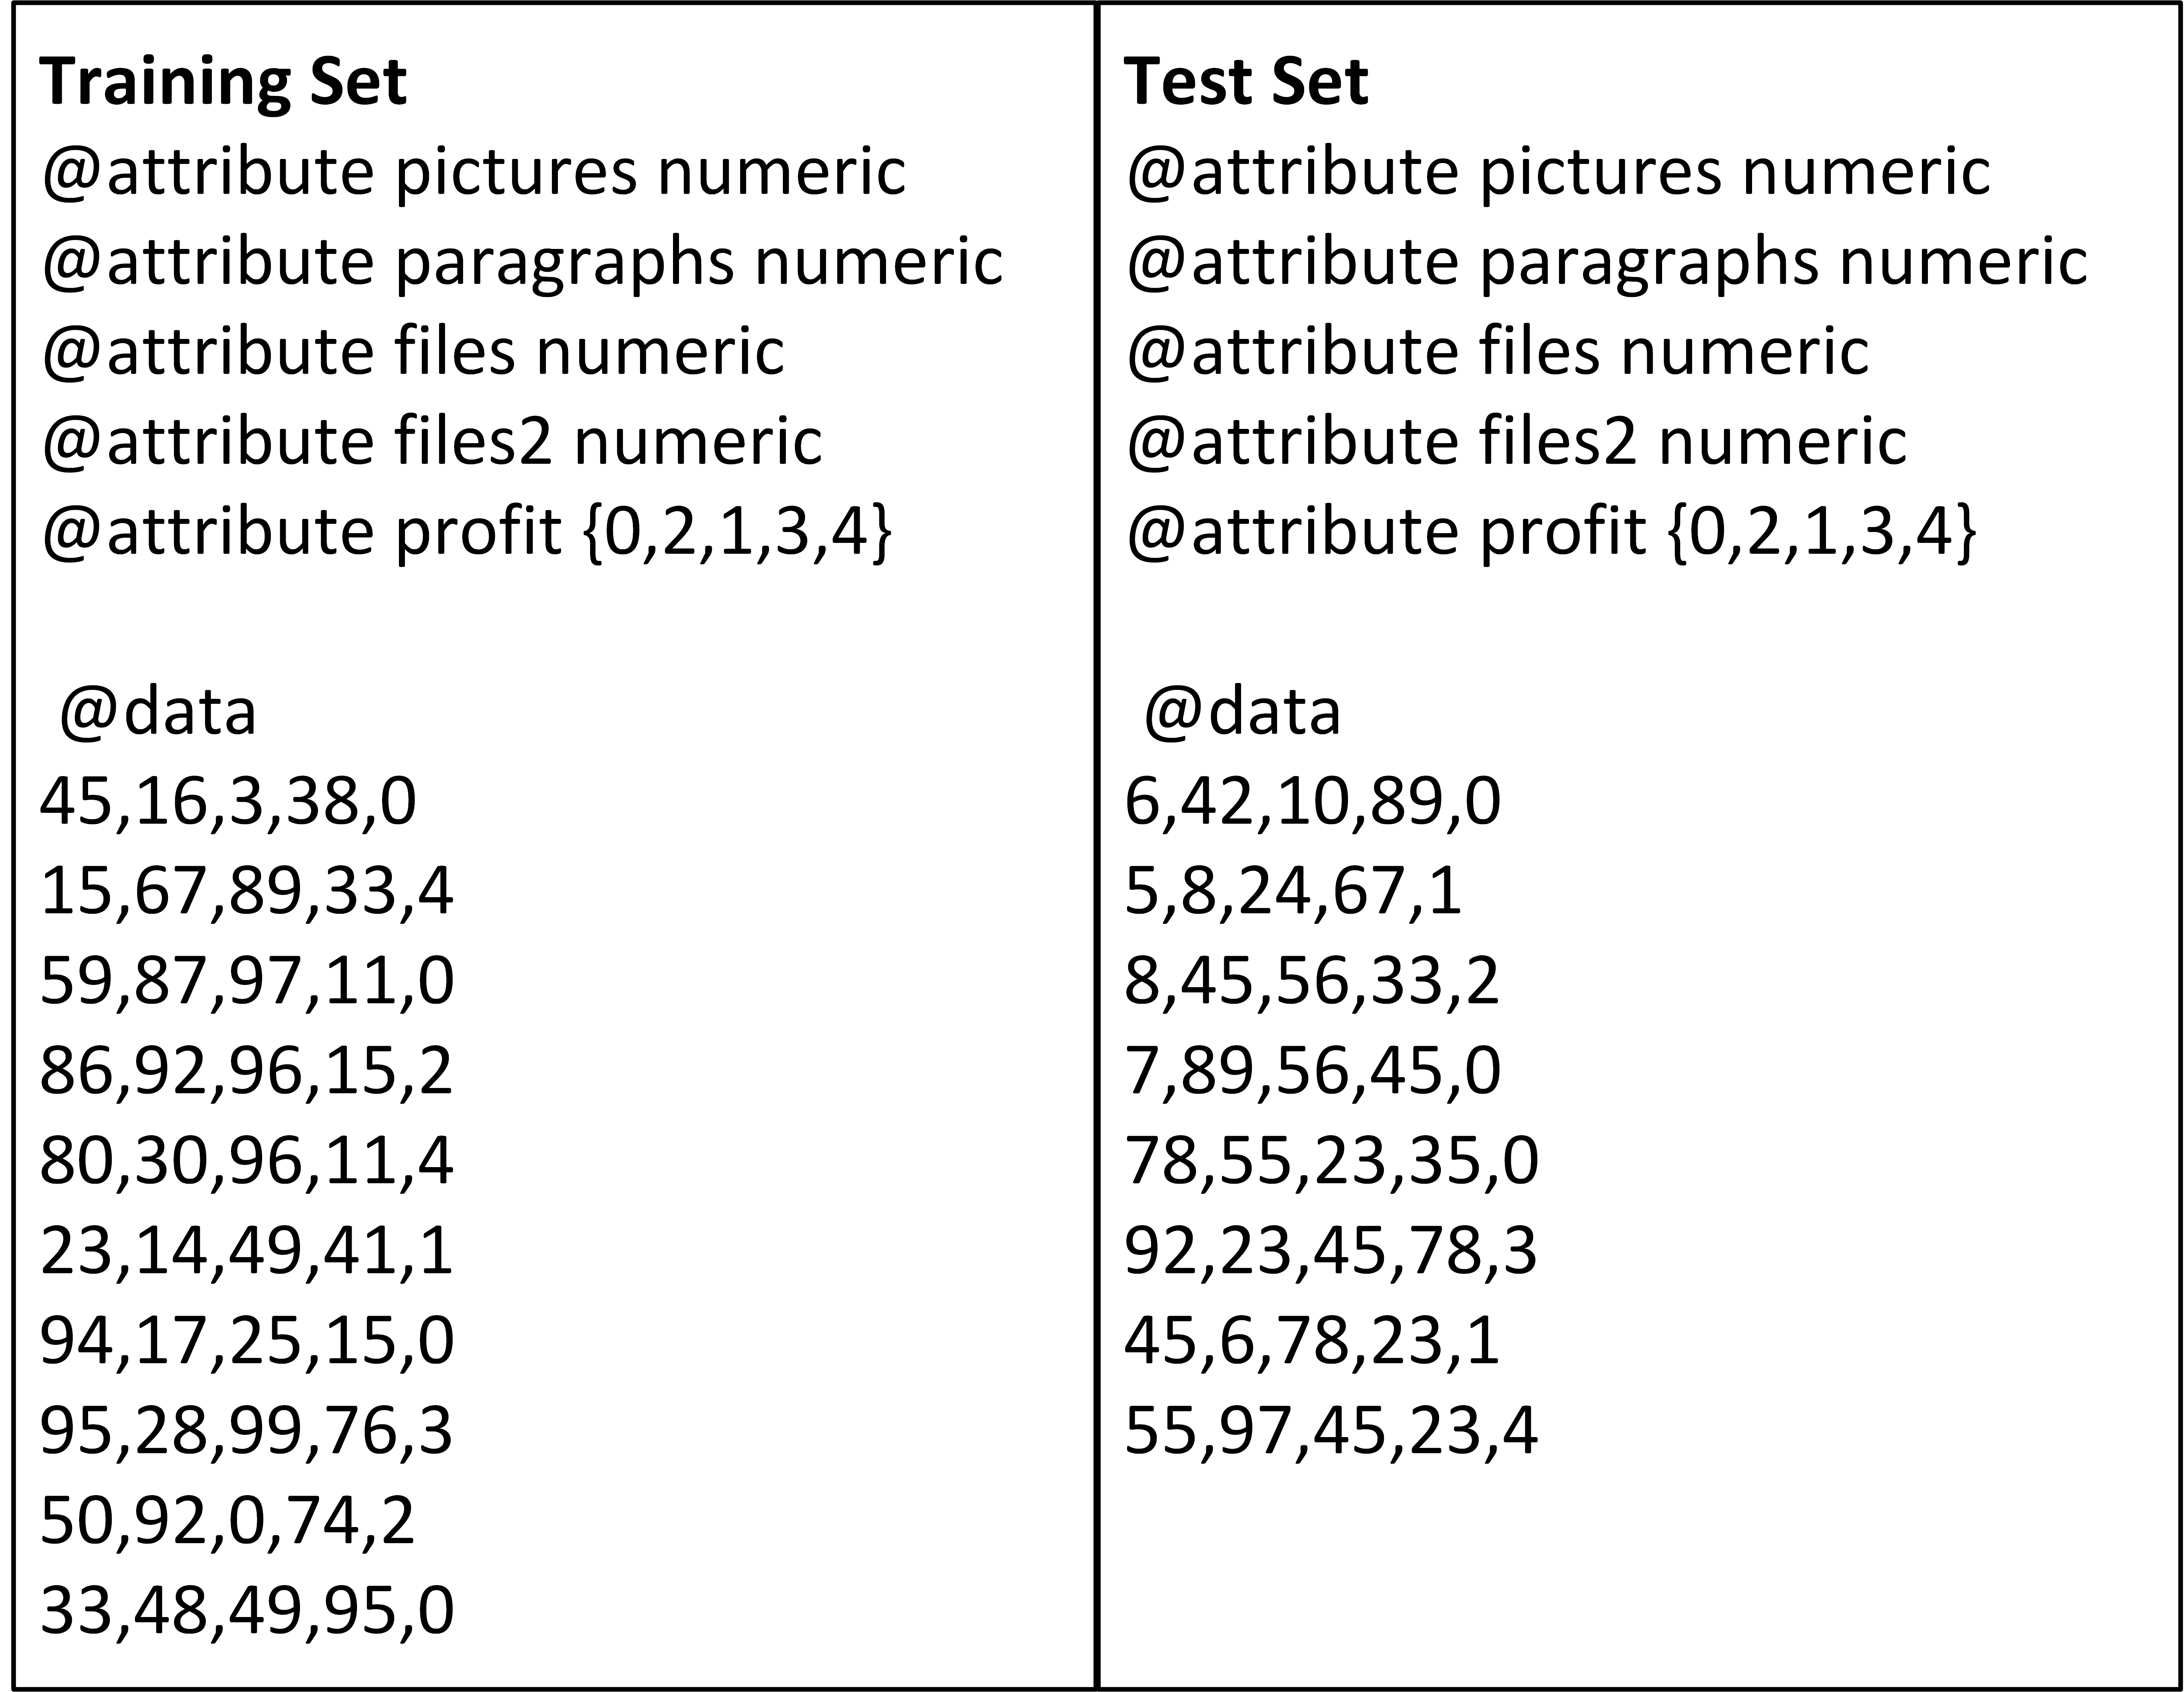Screen dimensions: 2184x1692
Task: Select the Training Set pictures attribute line
Action: 473,172
